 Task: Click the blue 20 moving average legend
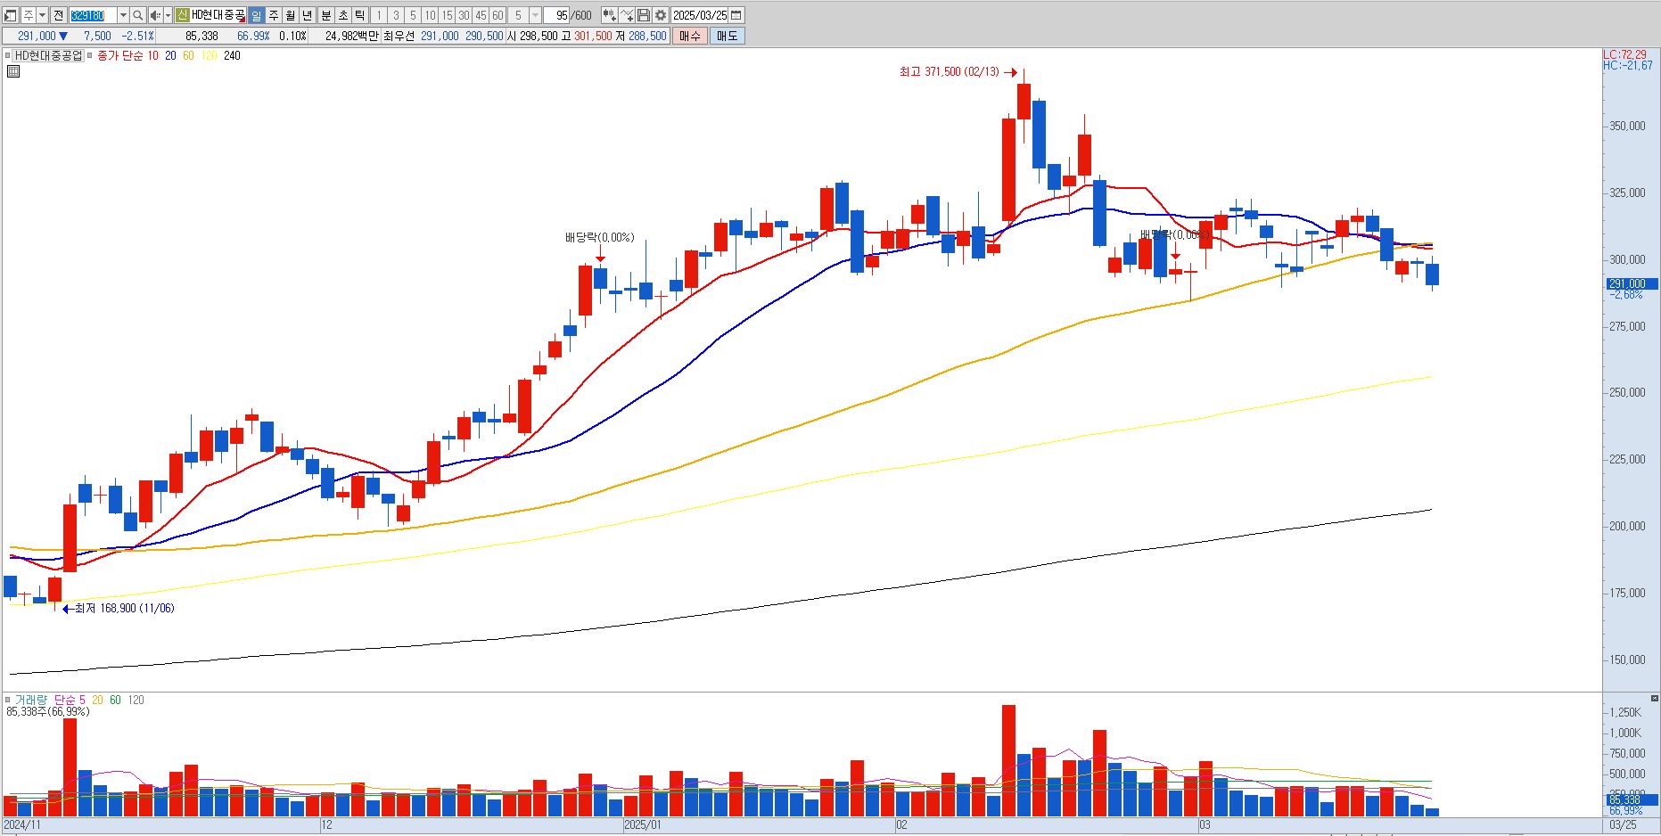[170, 55]
